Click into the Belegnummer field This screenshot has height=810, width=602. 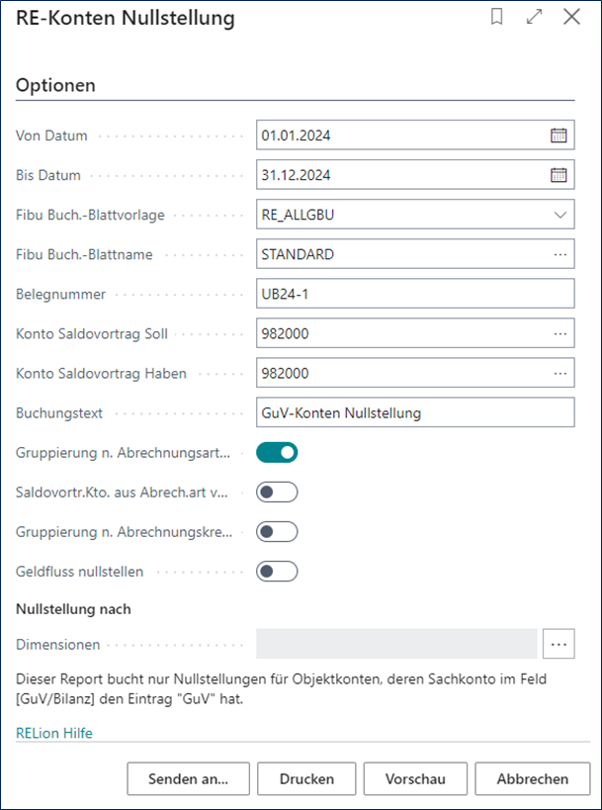[x=415, y=294]
